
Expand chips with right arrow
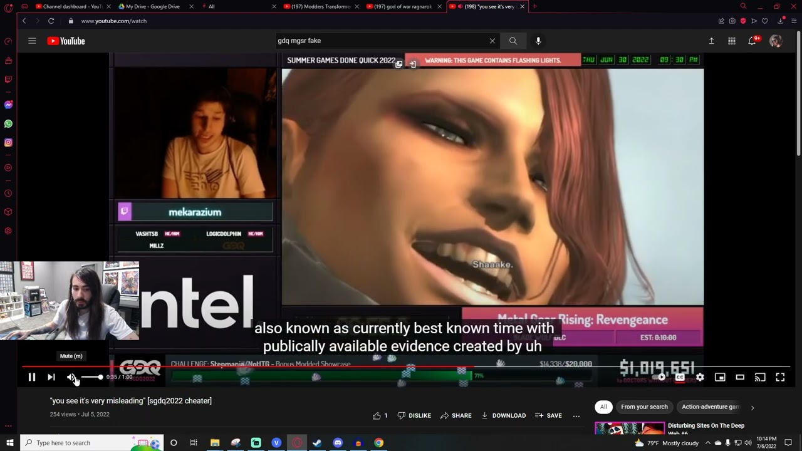[753, 407]
